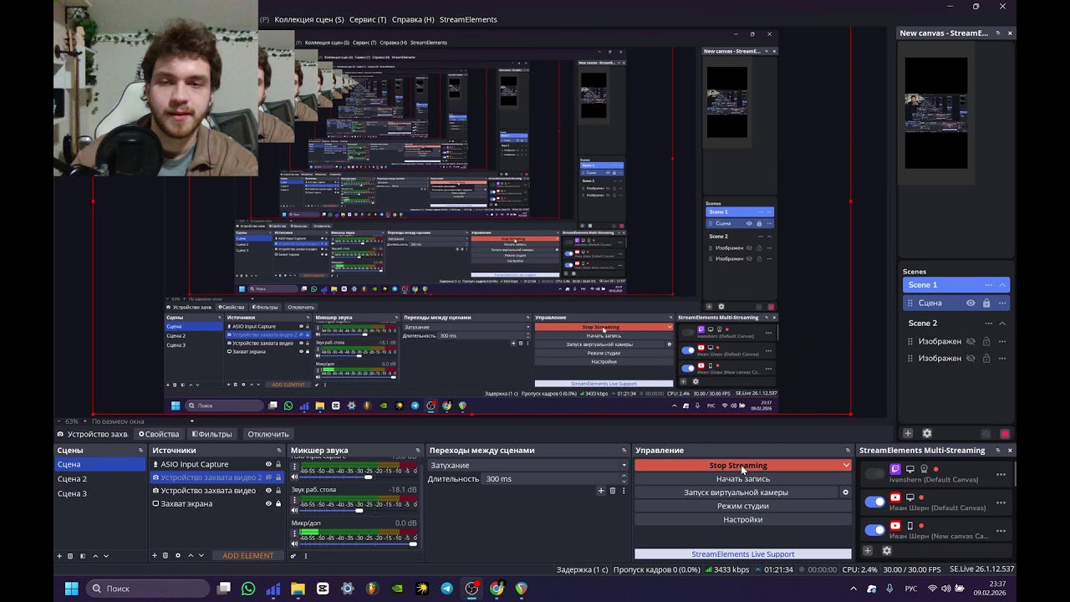Image resolution: width=1070 pixels, height=602 pixels.
Task: Open StreamElements Live Support
Action: click(x=743, y=554)
